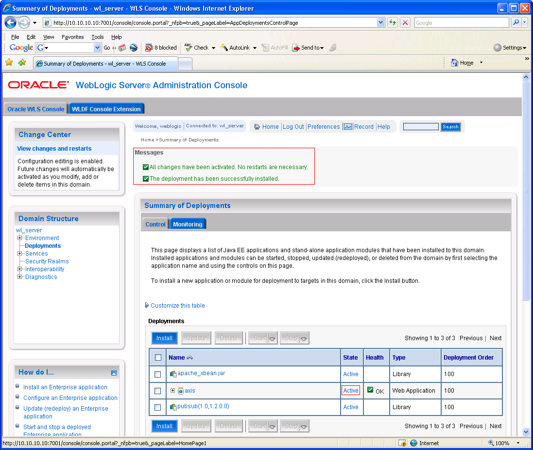Viewport: 533px width, 450px height.
Task: Sort deployments by Name column header
Action: click(x=177, y=358)
